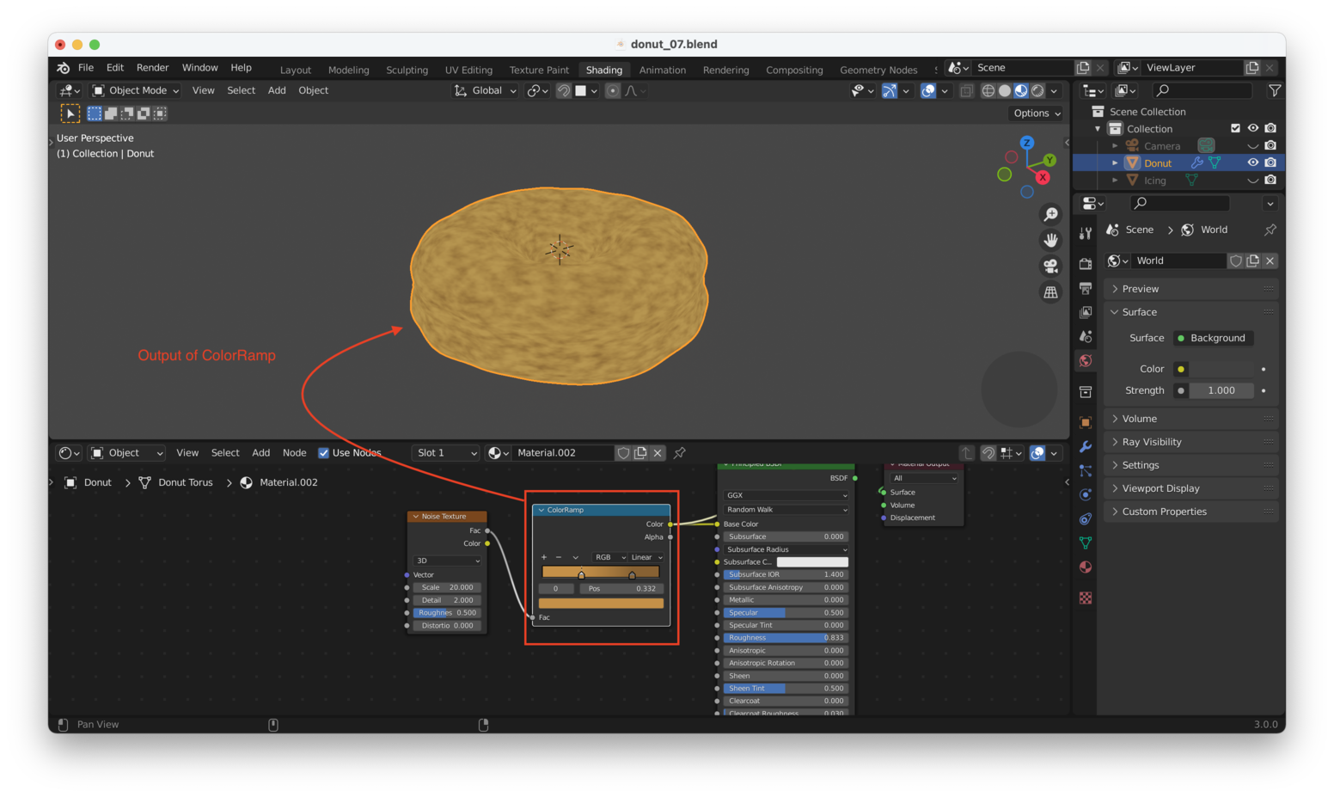
Task: Switch to the Compositing workspace tab
Action: point(794,70)
